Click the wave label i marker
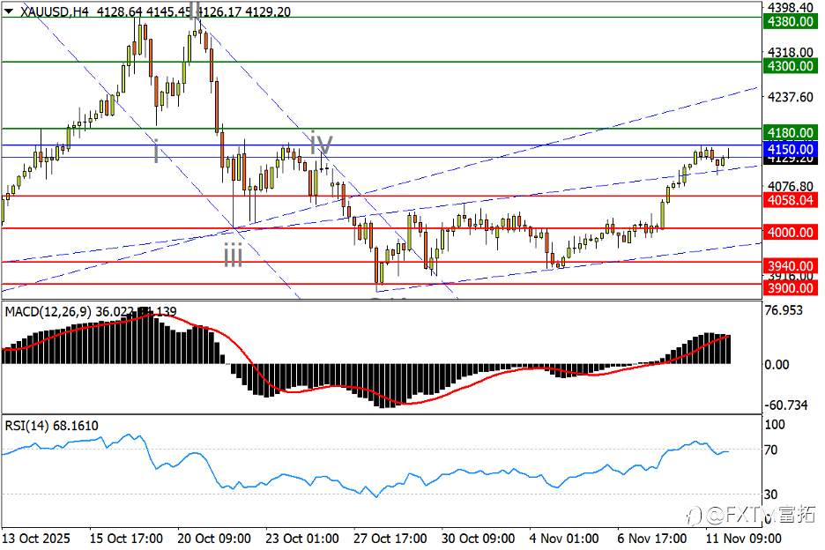The width and height of the screenshot is (825, 550). tap(156, 152)
